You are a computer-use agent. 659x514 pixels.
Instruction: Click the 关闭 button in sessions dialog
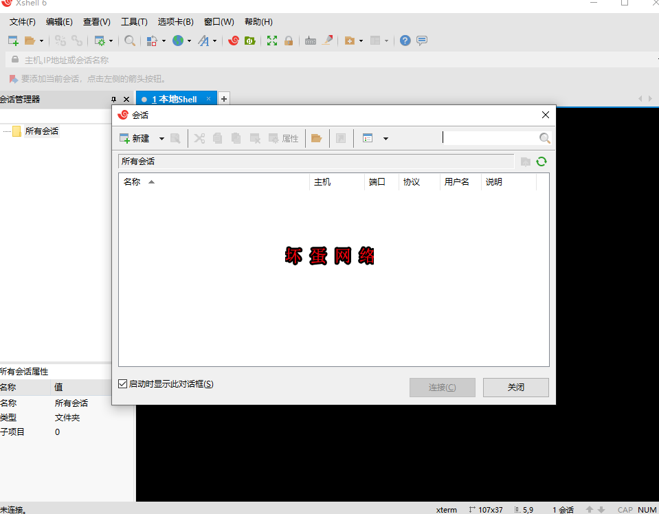coord(515,388)
